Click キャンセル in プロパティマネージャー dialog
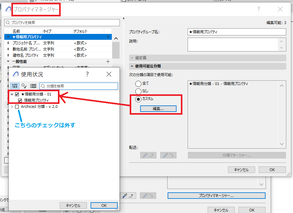Image resolution: width=293 pixels, height=213 pixels. coord(242,170)
